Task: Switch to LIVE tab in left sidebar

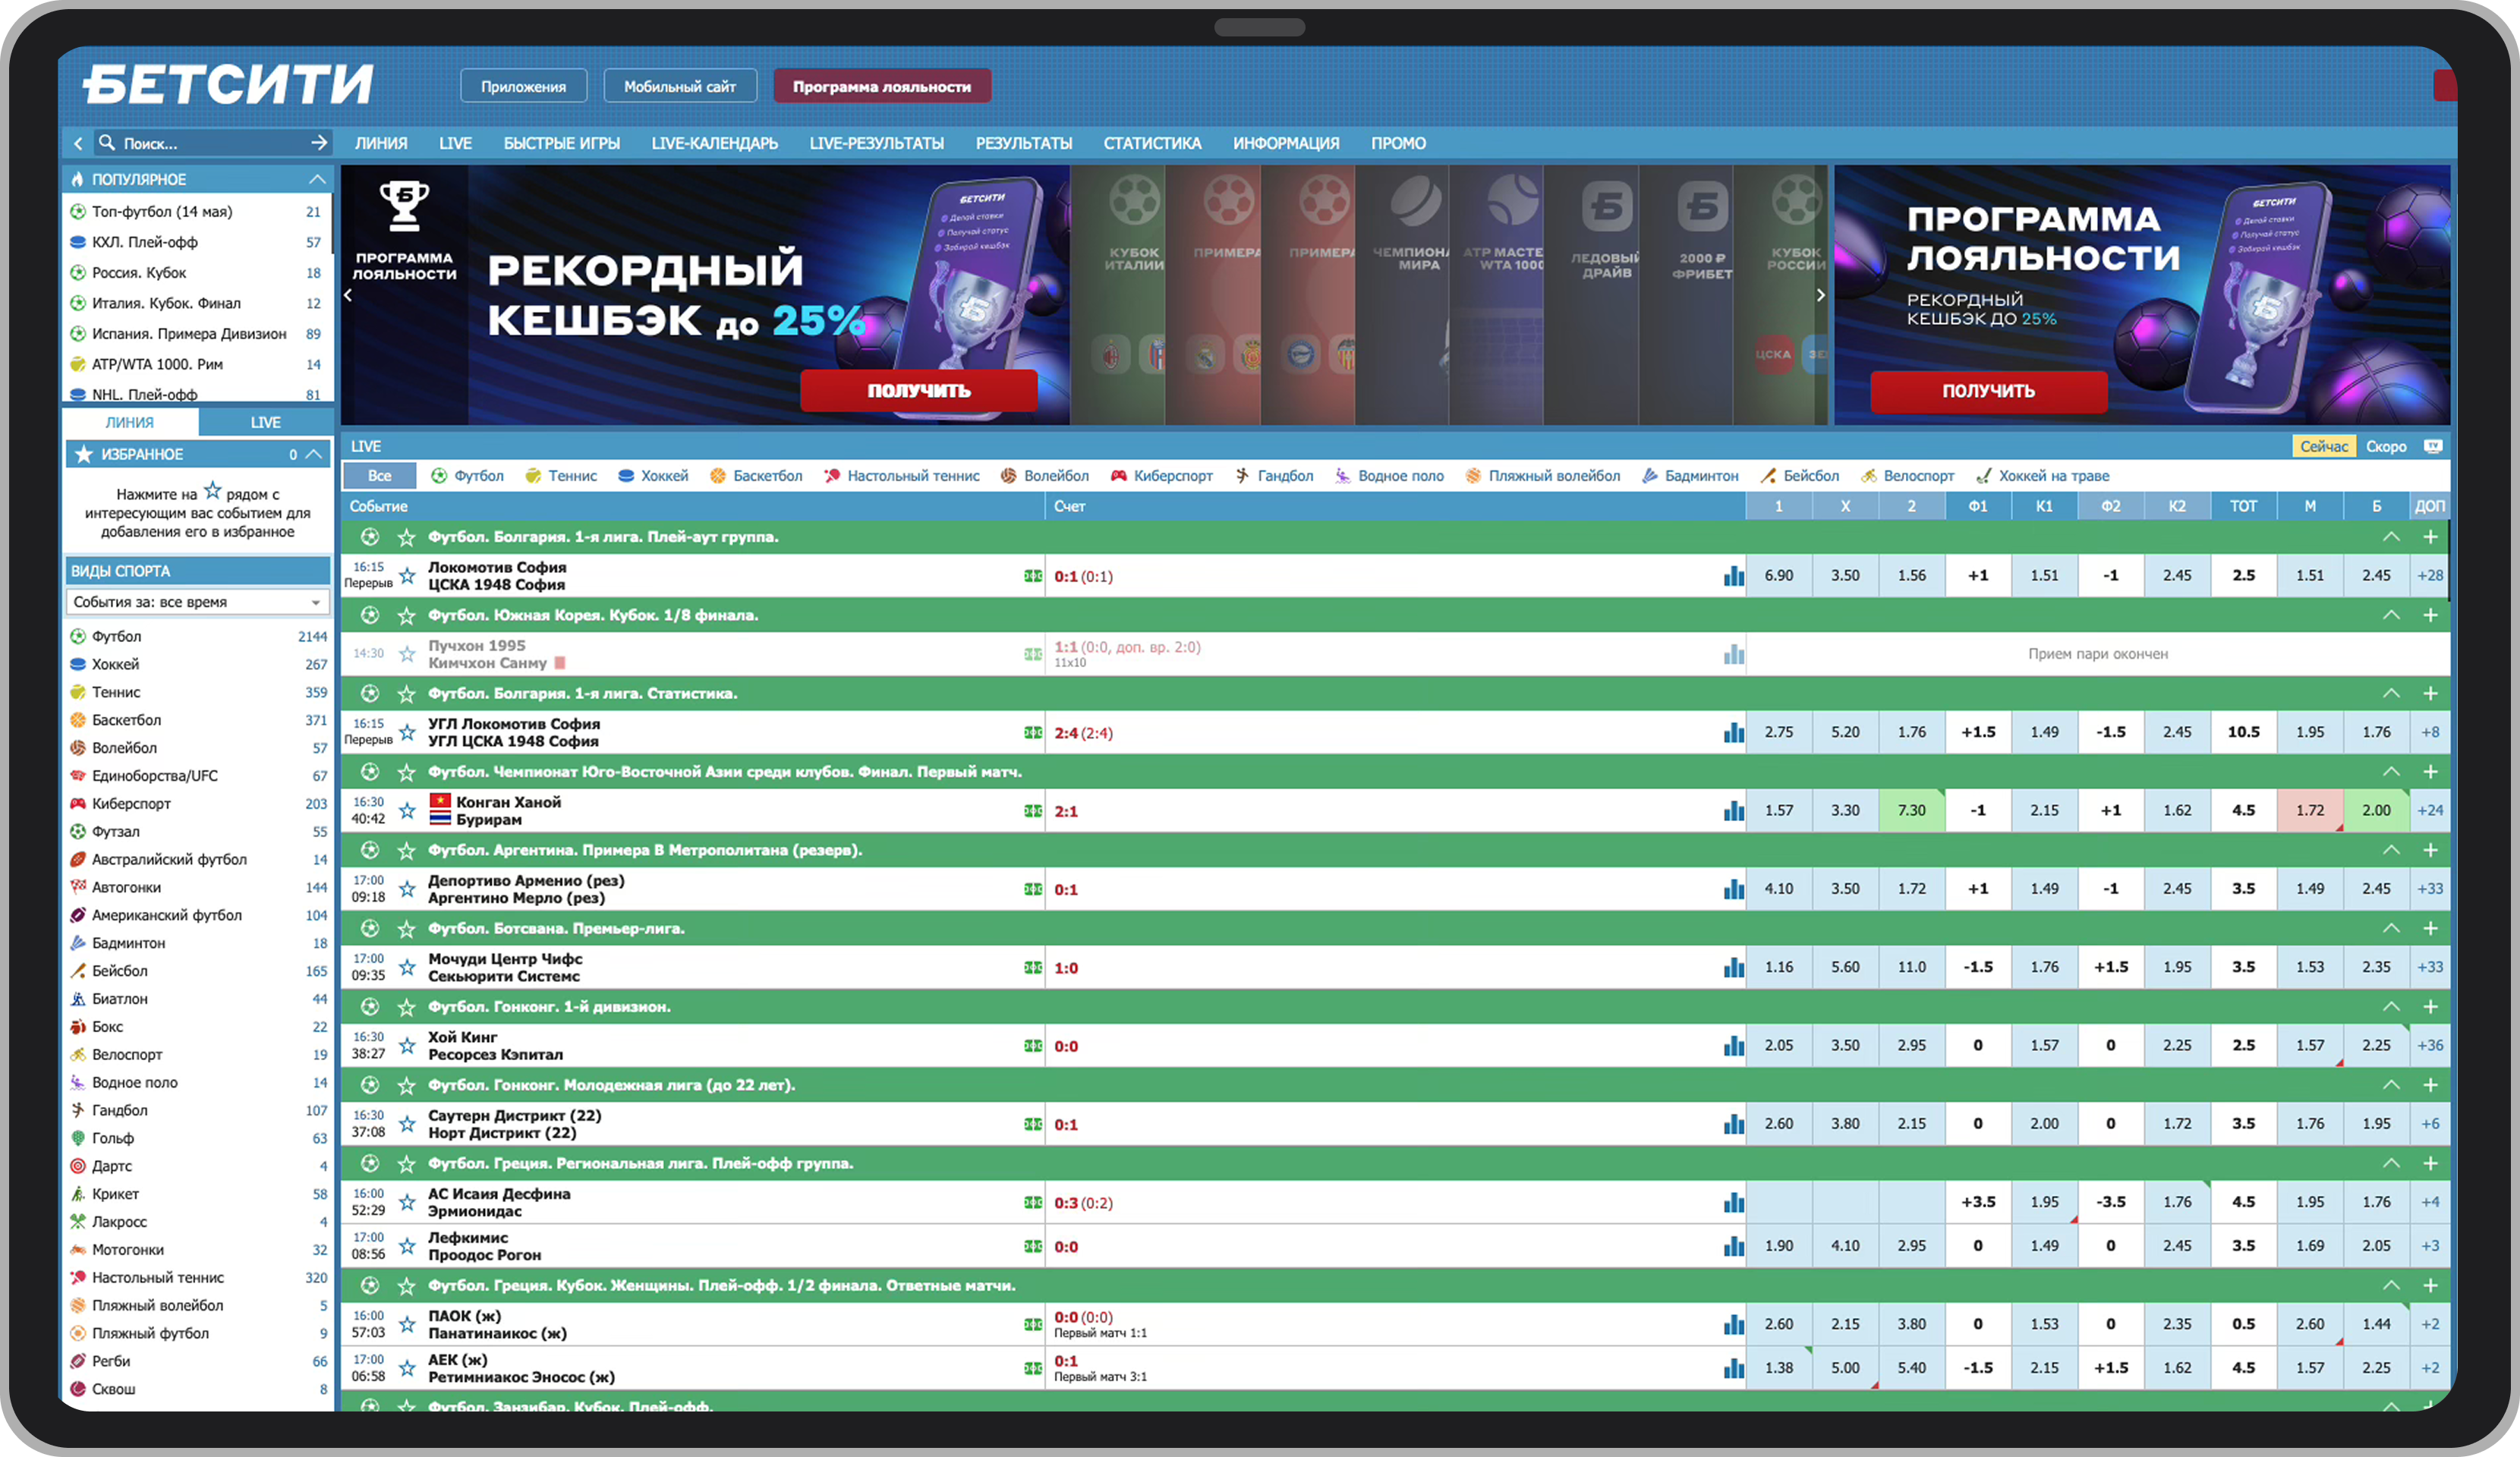Action: pyautogui.click(x=265, y=422)
